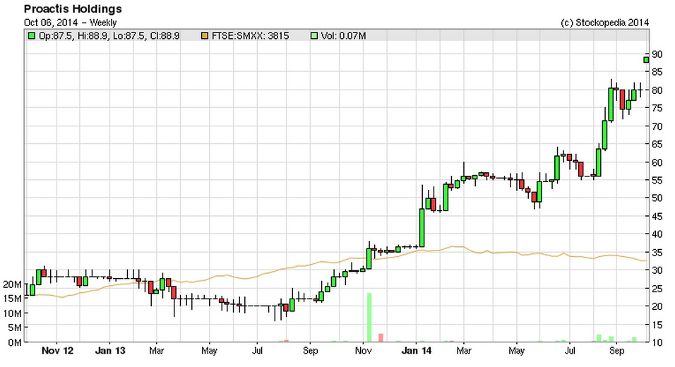Click the '0M' volume axis label
Image resolution: width=675 pixels, height=367 pixels.
tap(15, 342)
